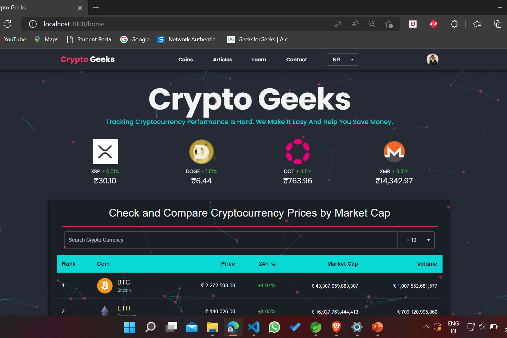
Task: Click the Monero XMR logo
Action: coord(394,152)
